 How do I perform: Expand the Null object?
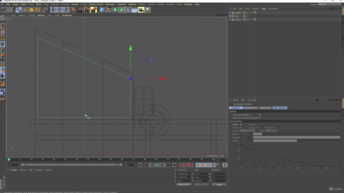pos(230,16)
